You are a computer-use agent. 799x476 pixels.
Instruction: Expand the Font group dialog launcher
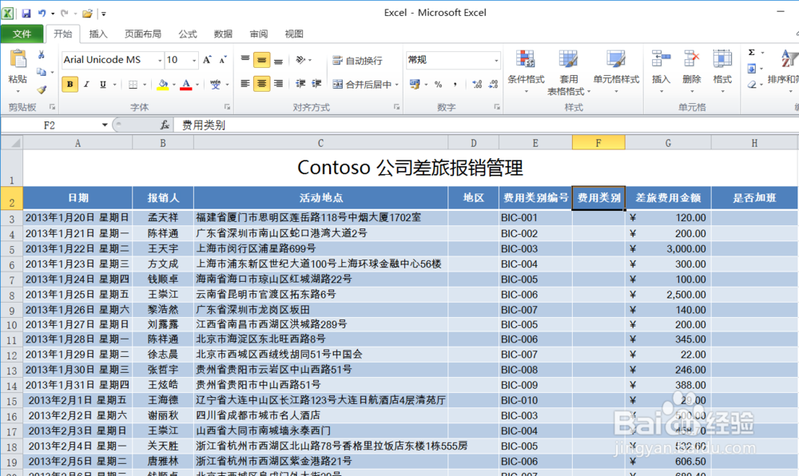coord(227,107)
